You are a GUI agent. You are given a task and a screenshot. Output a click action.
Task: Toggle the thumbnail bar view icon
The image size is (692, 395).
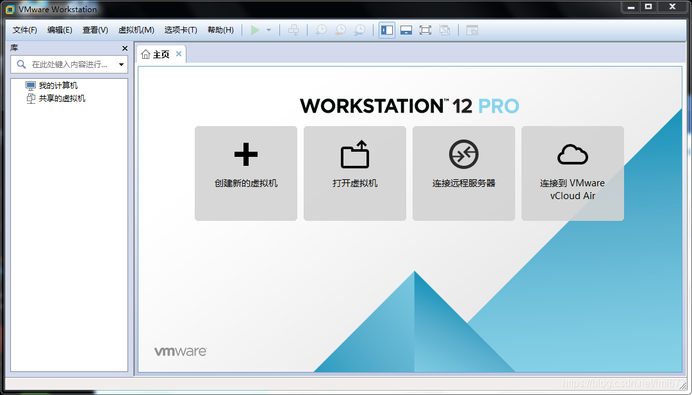tap(406, 30)
